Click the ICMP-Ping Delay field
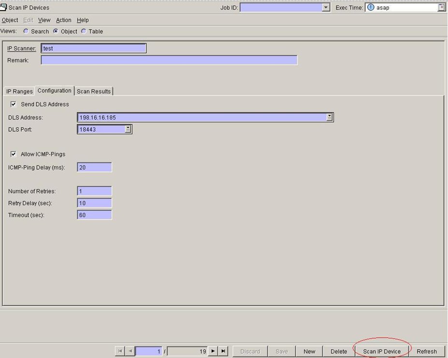Screen dimensions: 448x358 (x=94, y=167)
